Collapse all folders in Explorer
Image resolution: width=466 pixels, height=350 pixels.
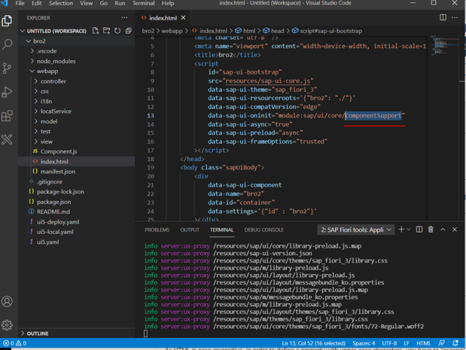(129, 31)
